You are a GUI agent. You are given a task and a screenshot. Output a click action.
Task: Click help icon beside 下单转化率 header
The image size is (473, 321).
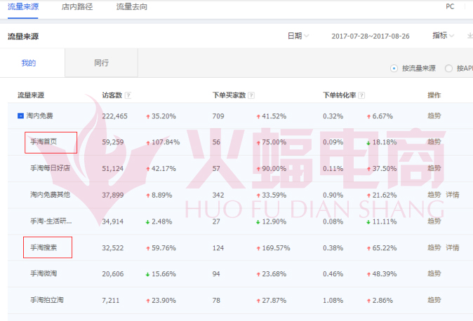point(361,95)
